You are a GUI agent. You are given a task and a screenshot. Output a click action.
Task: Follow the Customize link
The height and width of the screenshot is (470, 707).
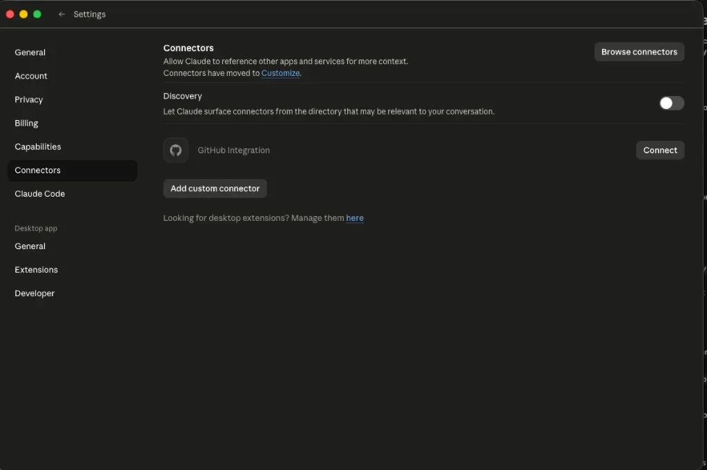coord(280,73)
